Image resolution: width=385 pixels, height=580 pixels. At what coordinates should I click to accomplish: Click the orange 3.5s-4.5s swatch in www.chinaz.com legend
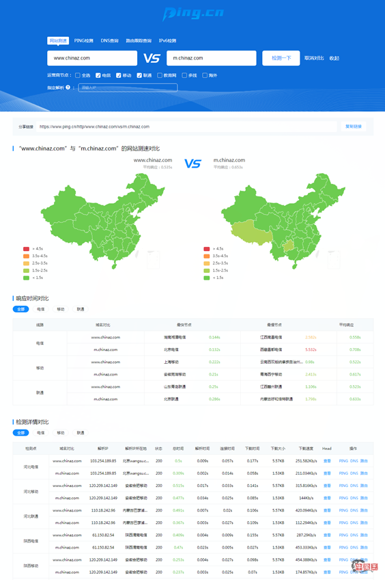click(x=26, y=256)
